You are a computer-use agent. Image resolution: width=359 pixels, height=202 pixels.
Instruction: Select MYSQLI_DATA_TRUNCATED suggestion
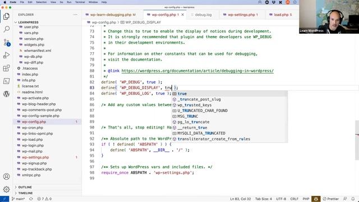[x=229, y=134]
